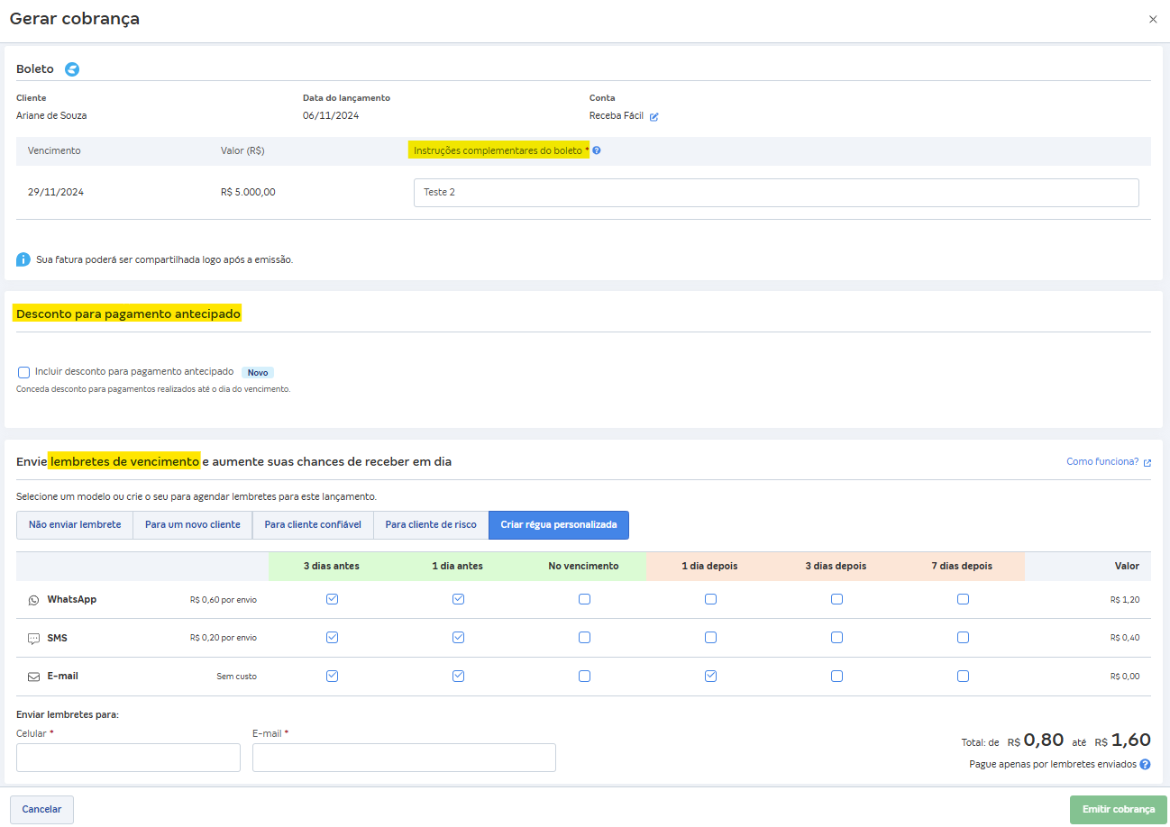1170x827 pixels.
Task: Click the vencimento date 29/11/2024
Action: (x=56, y=192)
